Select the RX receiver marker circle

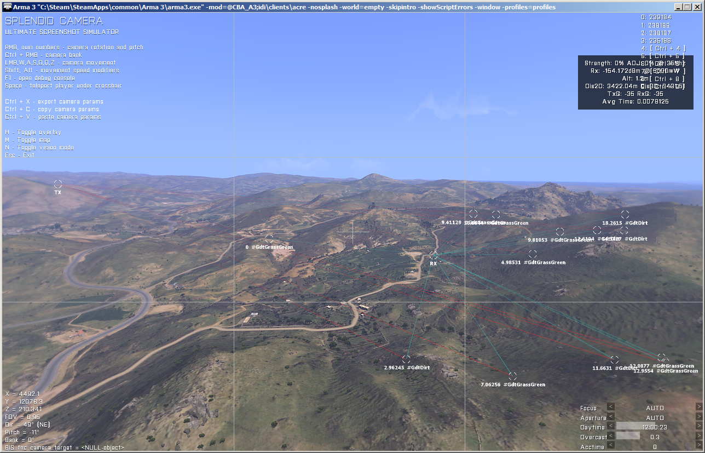(x=434, y=255)
